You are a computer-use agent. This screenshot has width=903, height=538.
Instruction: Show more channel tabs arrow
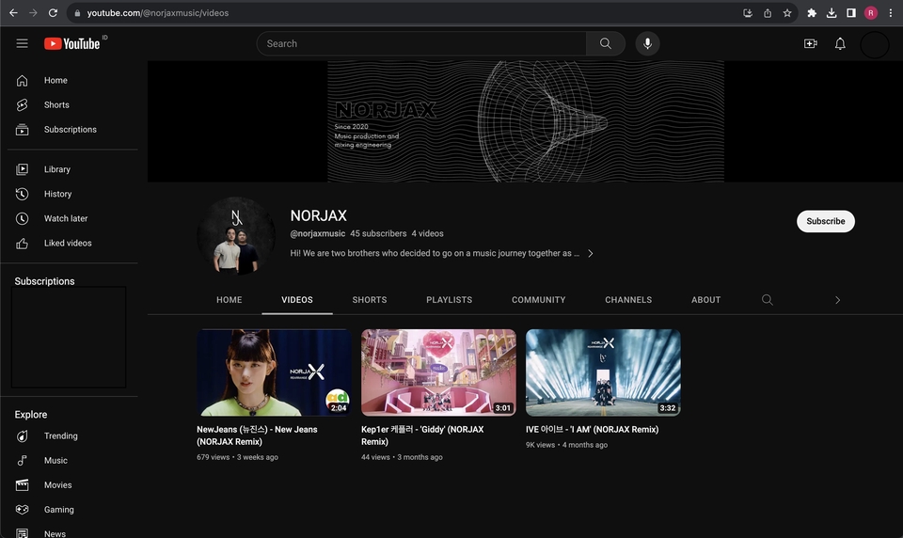point(837,299)
